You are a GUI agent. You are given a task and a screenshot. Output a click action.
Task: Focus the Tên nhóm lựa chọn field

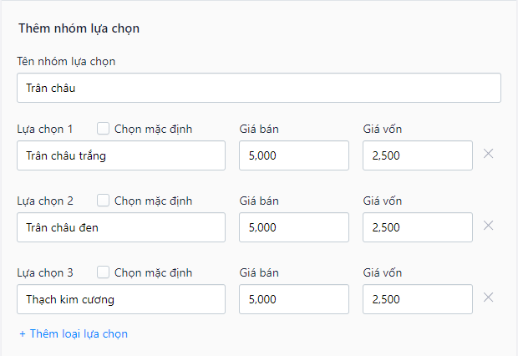tap(258, 88)
